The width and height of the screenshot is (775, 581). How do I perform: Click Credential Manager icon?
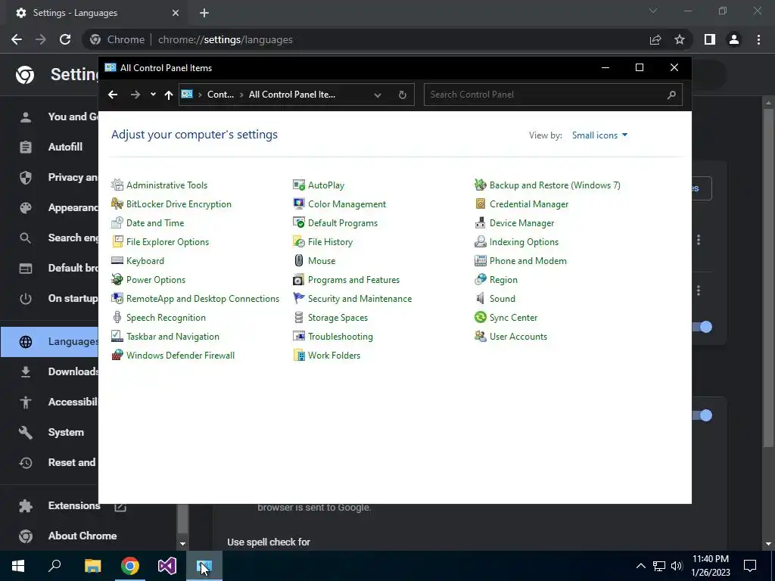click(x=480, y=204)
